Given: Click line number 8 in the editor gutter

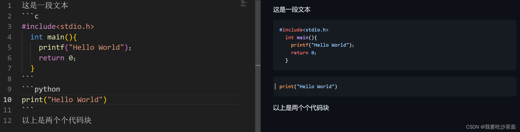Looking at the screenshot, I should [x=9, y=79].
